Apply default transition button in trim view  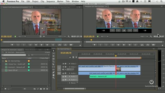point(124,30)
